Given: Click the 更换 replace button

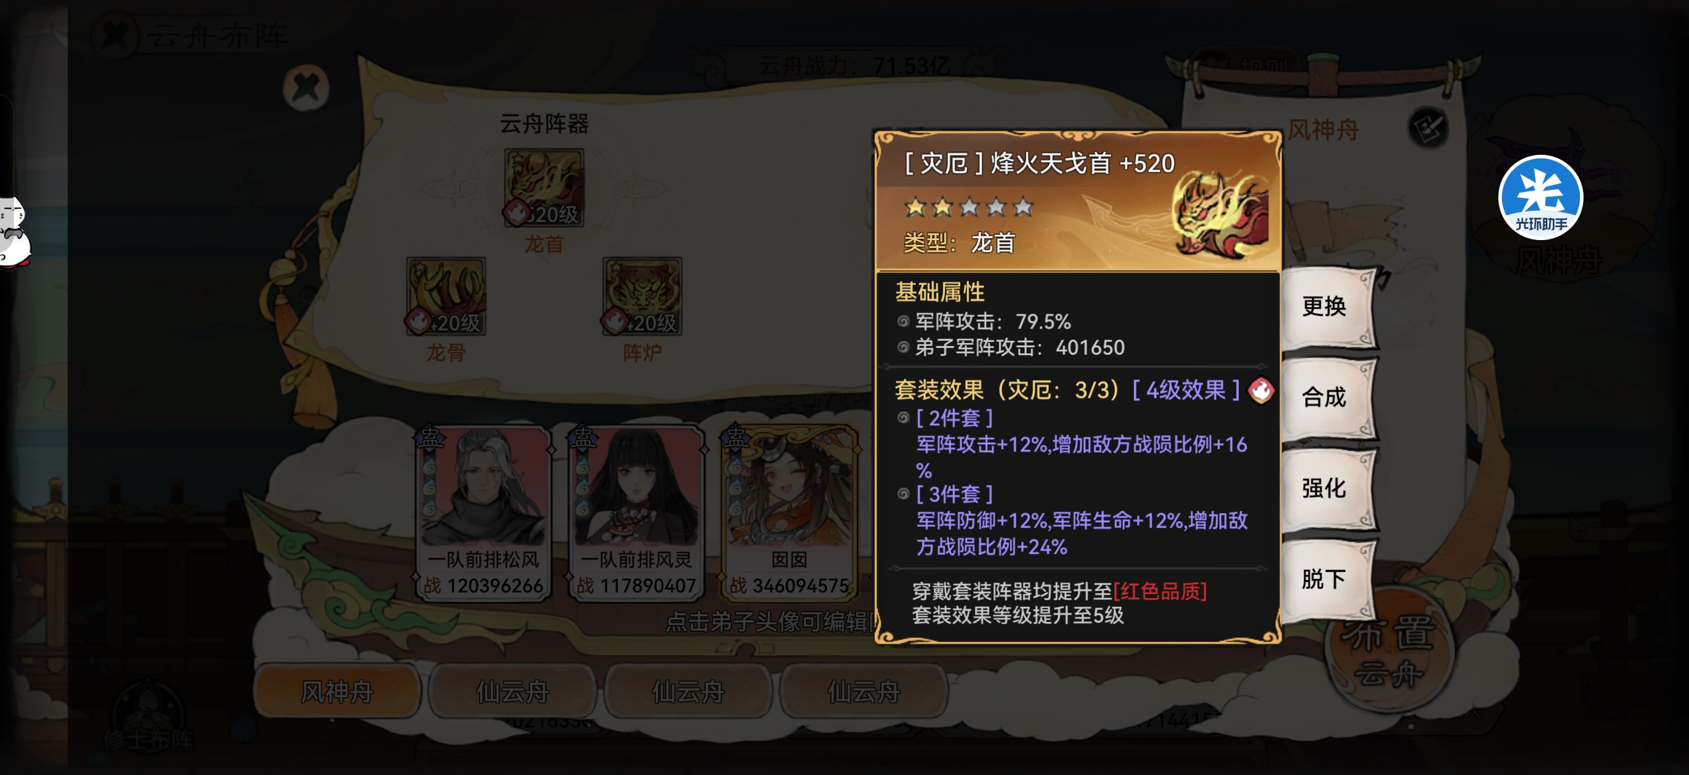Looking at the screenshot, I should coord(1326,306).
